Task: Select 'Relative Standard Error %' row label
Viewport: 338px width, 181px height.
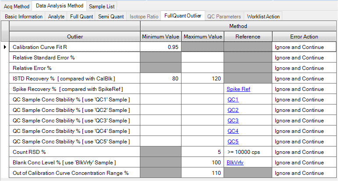Action: [x=75, y=58]
